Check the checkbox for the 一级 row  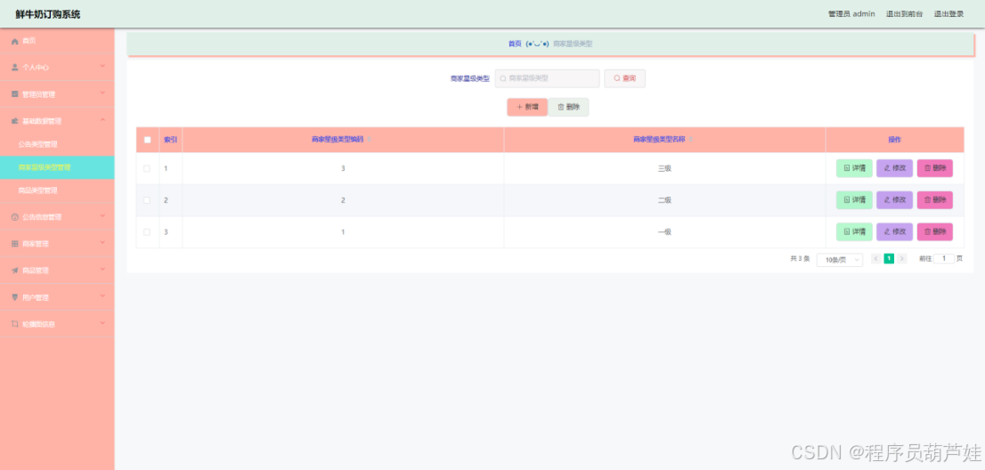pyautogui.click(x=147, y=231)
